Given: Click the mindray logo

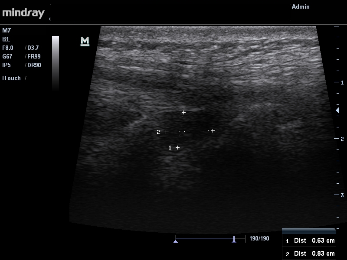Looking at the screenshot, I should pos(23,13).
